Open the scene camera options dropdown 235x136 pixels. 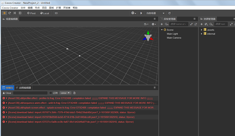coord(146,24)
